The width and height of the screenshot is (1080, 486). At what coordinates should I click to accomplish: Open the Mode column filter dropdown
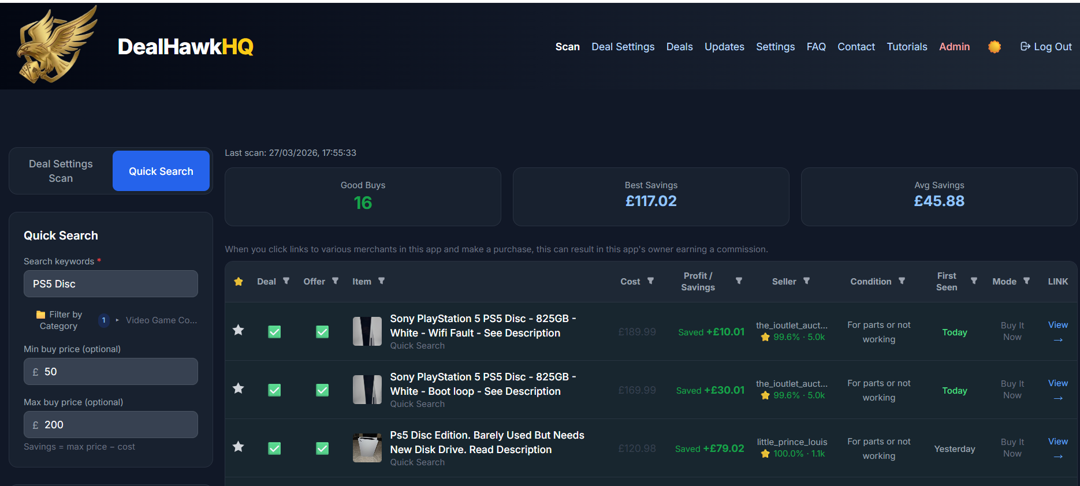(1026, 281)
